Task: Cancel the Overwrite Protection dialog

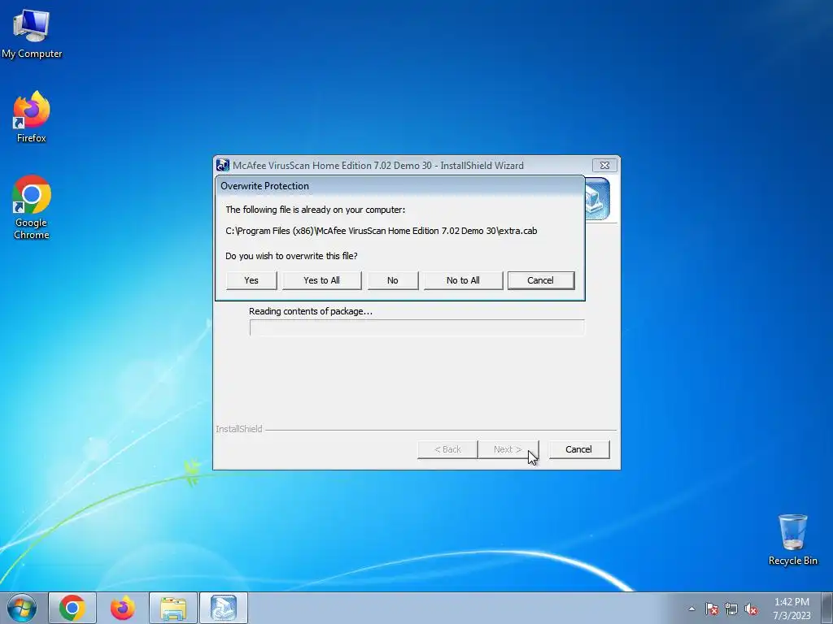Action: tap(540, 280)
